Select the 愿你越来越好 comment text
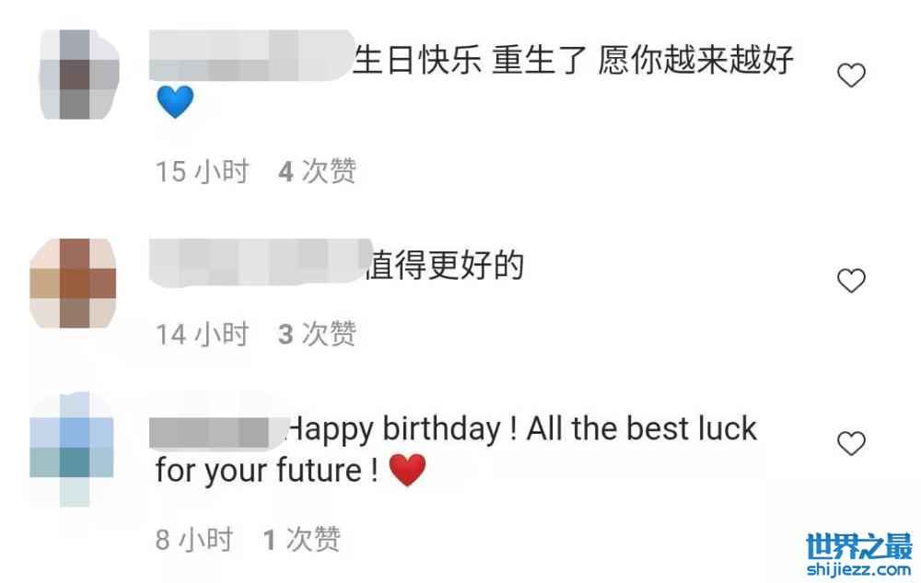This screenshot has height=583, width=921. [696, 60]
